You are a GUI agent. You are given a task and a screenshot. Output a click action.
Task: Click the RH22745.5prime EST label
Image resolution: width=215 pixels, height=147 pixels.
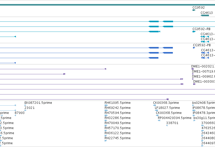tap(117, 138)
